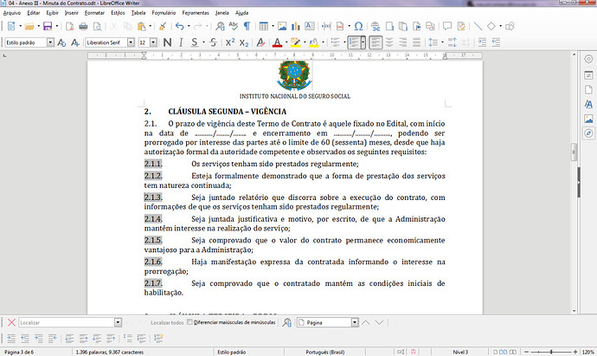The width and height of the screenshot is (597, 356).
Task: Open font size dropdown
Action: [153, 42]
